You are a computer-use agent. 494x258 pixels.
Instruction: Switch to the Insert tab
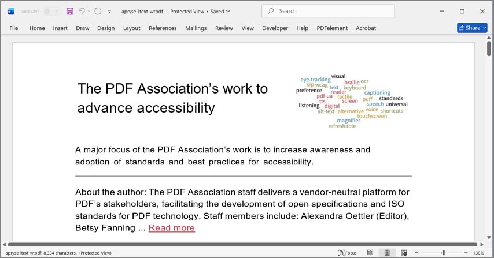[60, 28]
